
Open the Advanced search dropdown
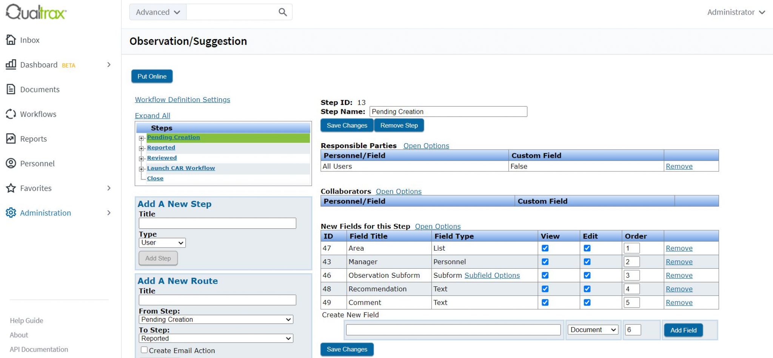(157, 12)
